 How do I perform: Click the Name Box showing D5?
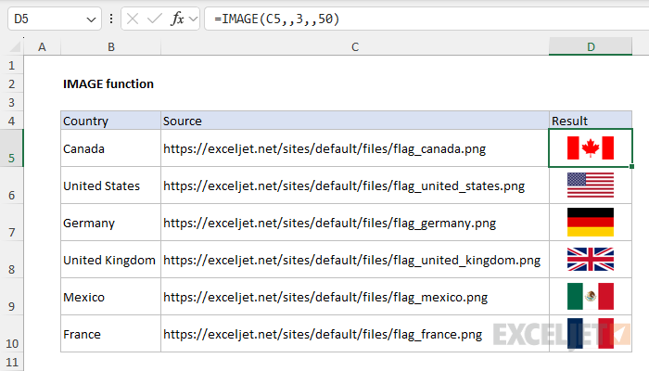(x=55, y=19)
